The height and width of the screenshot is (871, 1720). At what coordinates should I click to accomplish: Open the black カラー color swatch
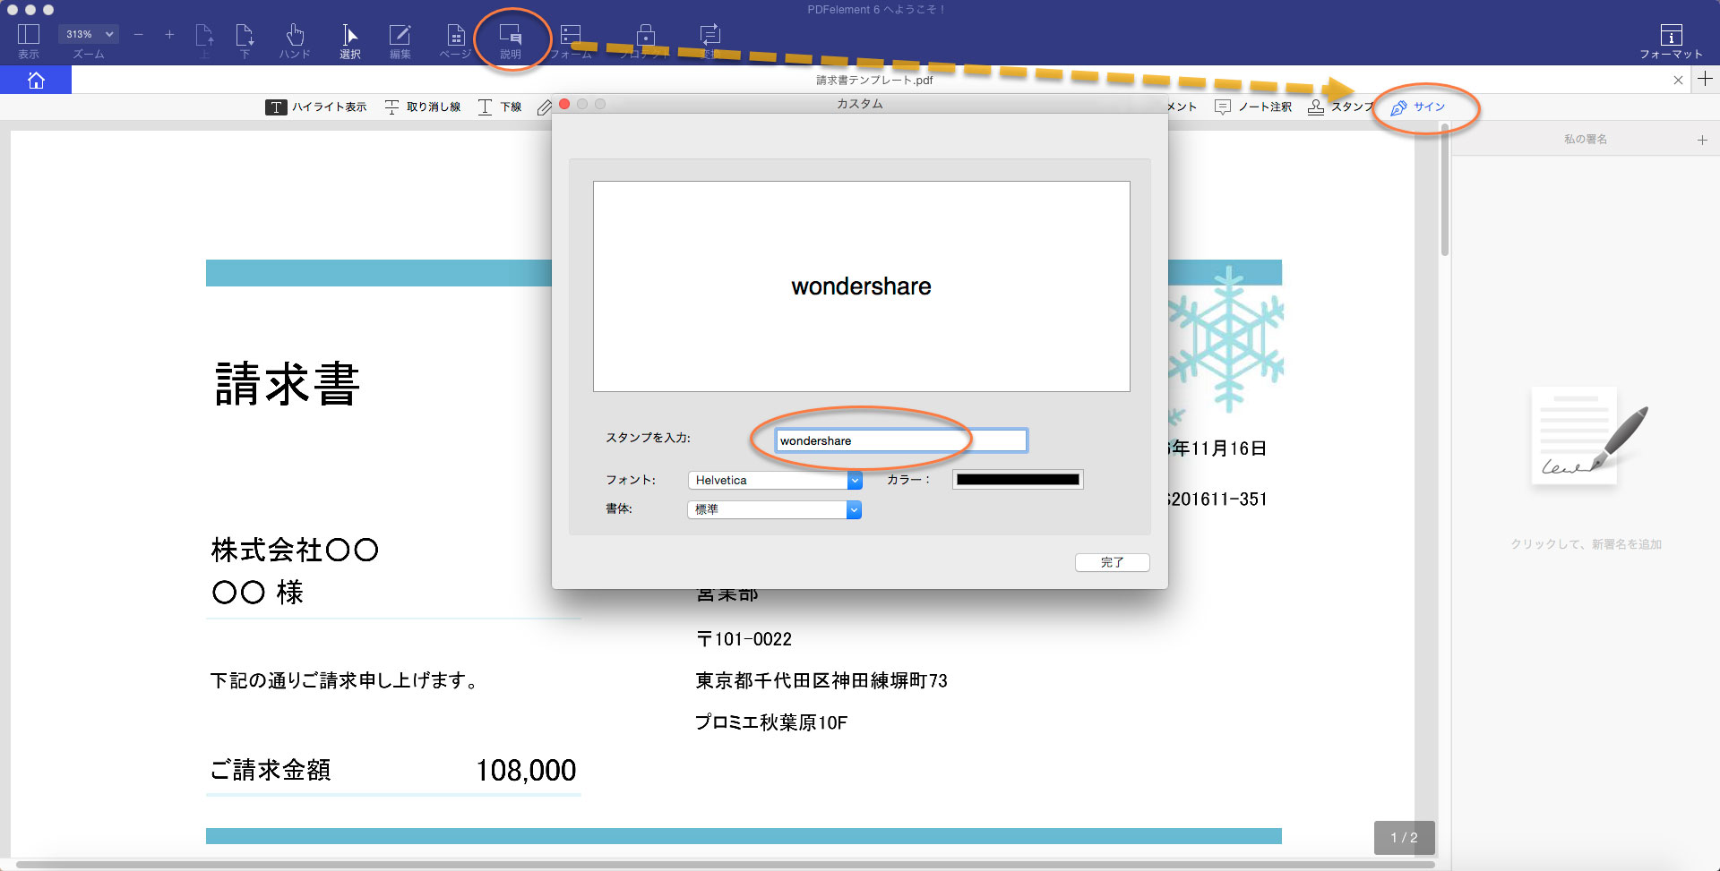click(x=1018, y=480)
